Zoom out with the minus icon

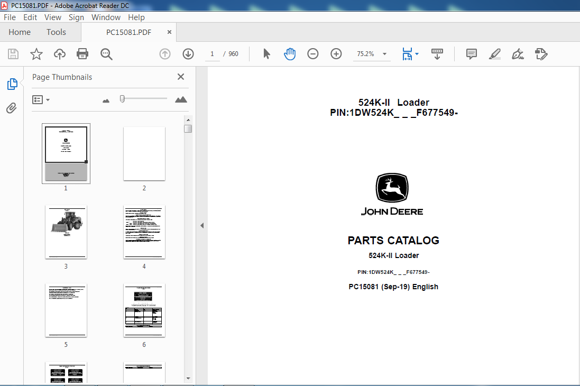(x=313, y=54)
